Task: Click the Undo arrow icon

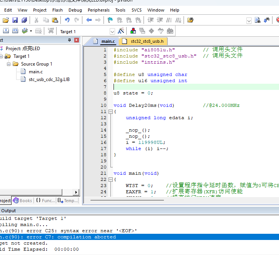Action: click(67, 20)
